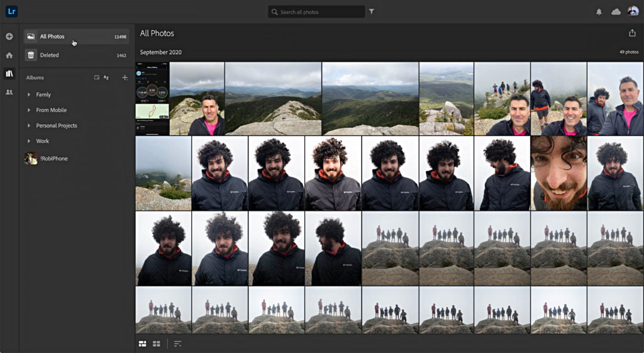Toggle album alphabetical sort icon
This screenshot has width=644, height=353.
point(106,77)
